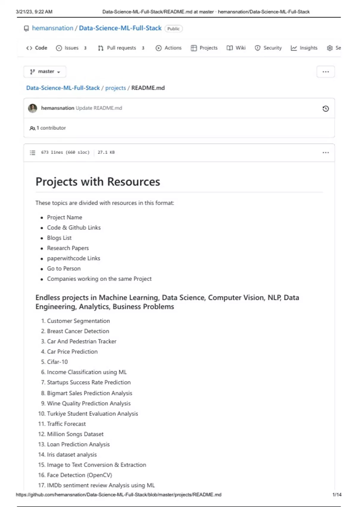This screenshot has height=507, width=358.
Task: Click the Update README.md commit message
Action: (99, 108)
